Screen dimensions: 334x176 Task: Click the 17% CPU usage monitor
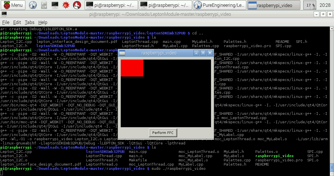[309, 5]
